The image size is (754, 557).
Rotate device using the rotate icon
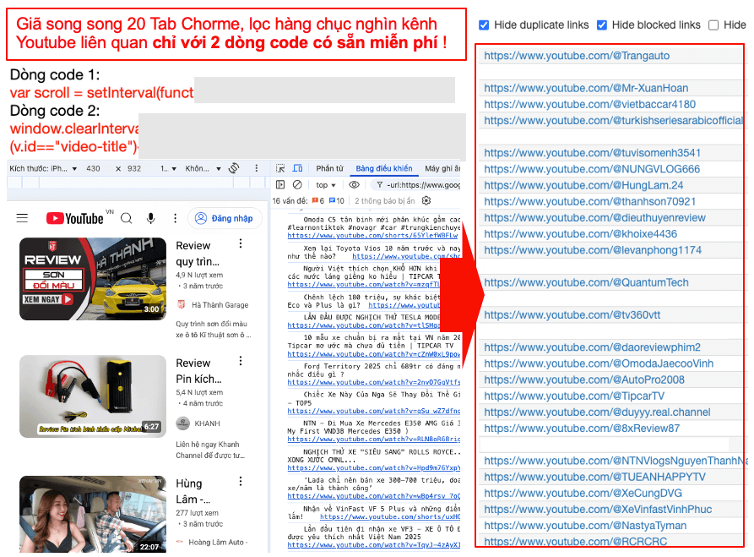[234, 168]
